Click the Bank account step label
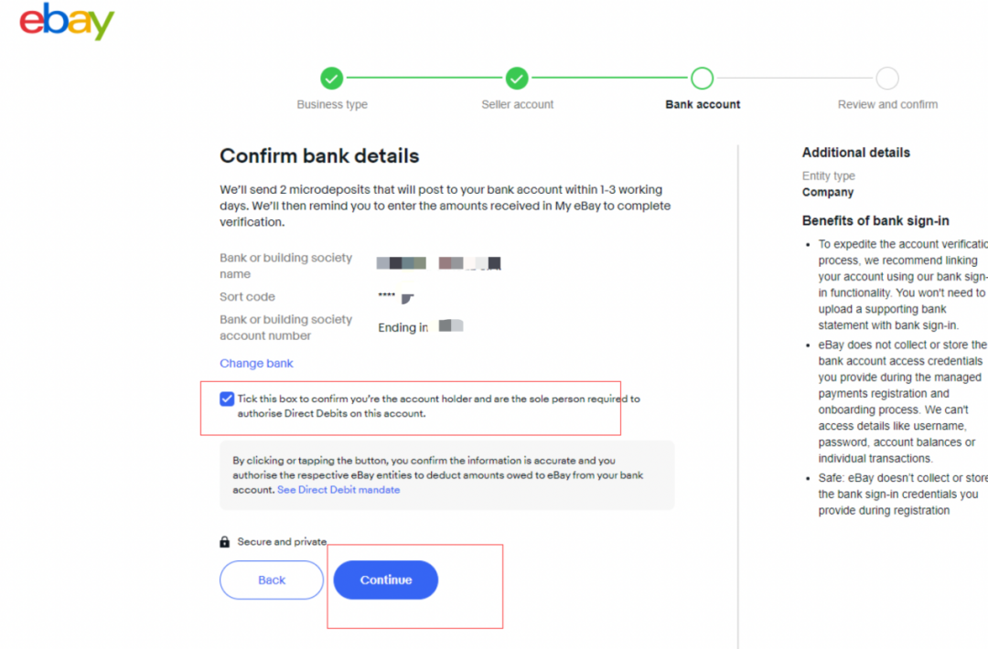 pyautogui.click(x=702, y=104)
